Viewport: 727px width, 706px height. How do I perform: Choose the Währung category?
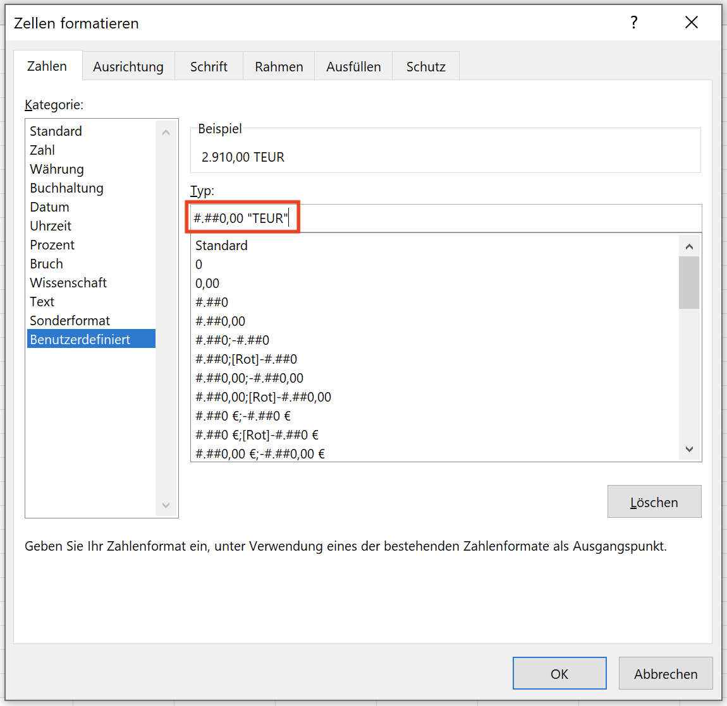coord(57,169)
